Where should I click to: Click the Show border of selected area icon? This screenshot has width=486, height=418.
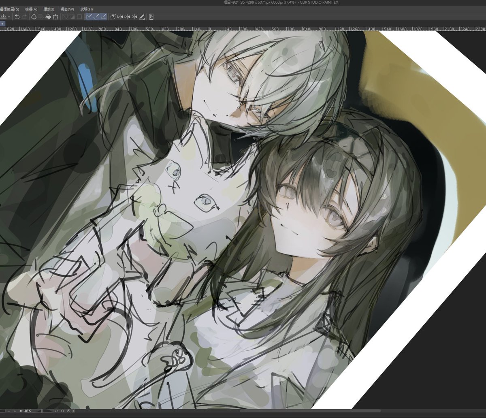click(79, 17)
